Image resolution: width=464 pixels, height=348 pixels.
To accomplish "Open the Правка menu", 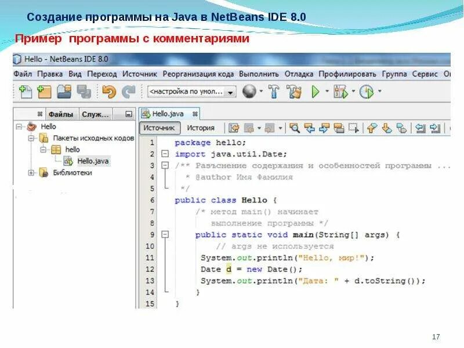I will tap(50, 74).
